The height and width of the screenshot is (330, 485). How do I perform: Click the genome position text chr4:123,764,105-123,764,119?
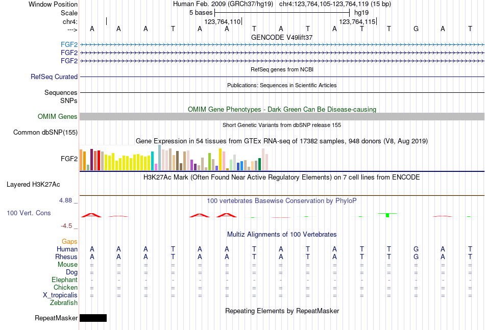pyautogui.click(x=323, y=4)
